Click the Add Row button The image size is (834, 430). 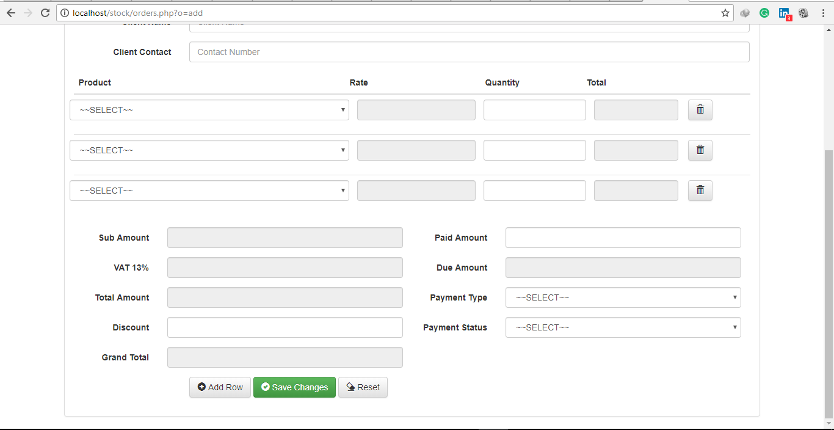220,387
